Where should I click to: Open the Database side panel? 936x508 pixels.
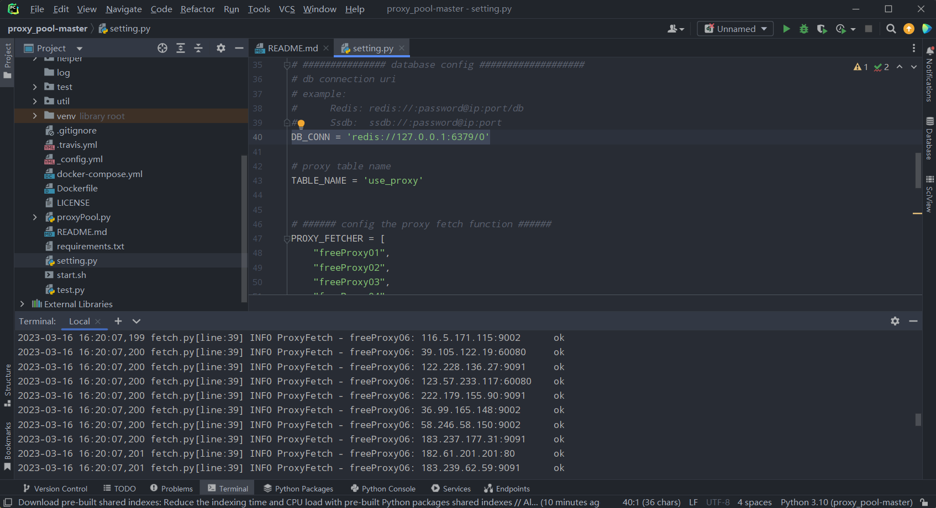[x=929, y=138]
